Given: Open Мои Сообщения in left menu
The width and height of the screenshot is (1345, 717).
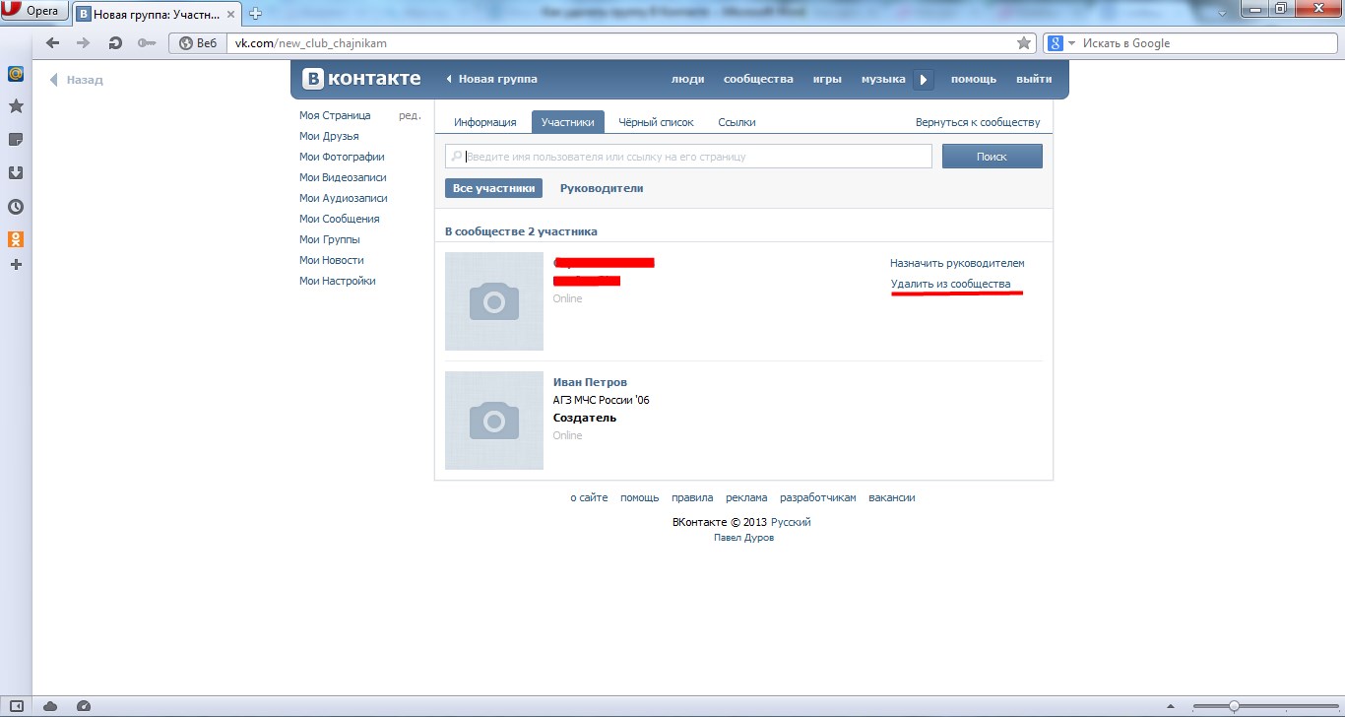Looking at the screenshot, I should [x=340, y=219].
